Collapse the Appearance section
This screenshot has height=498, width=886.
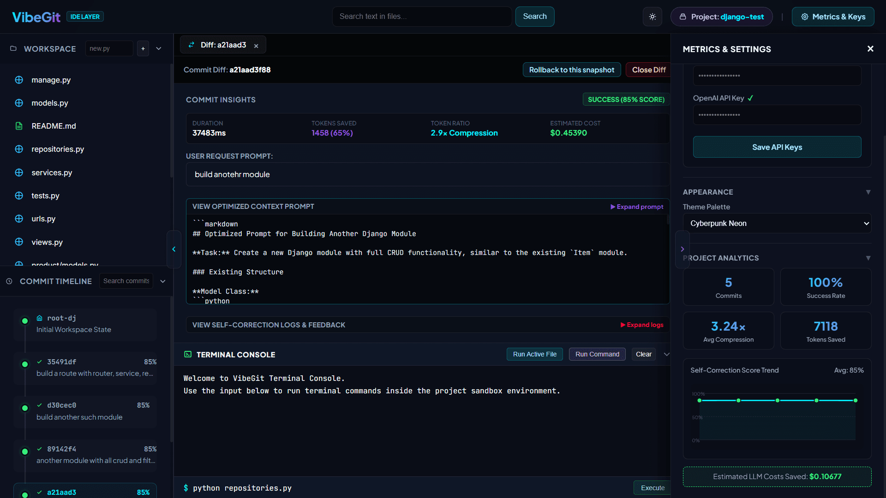pyautogui.click(x=868, y=192)
